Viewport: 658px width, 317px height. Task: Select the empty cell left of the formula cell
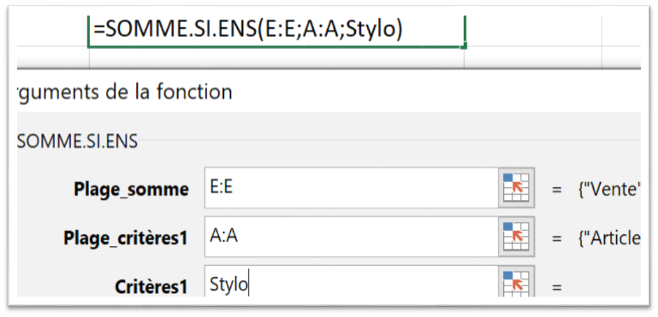pos(53,32)
